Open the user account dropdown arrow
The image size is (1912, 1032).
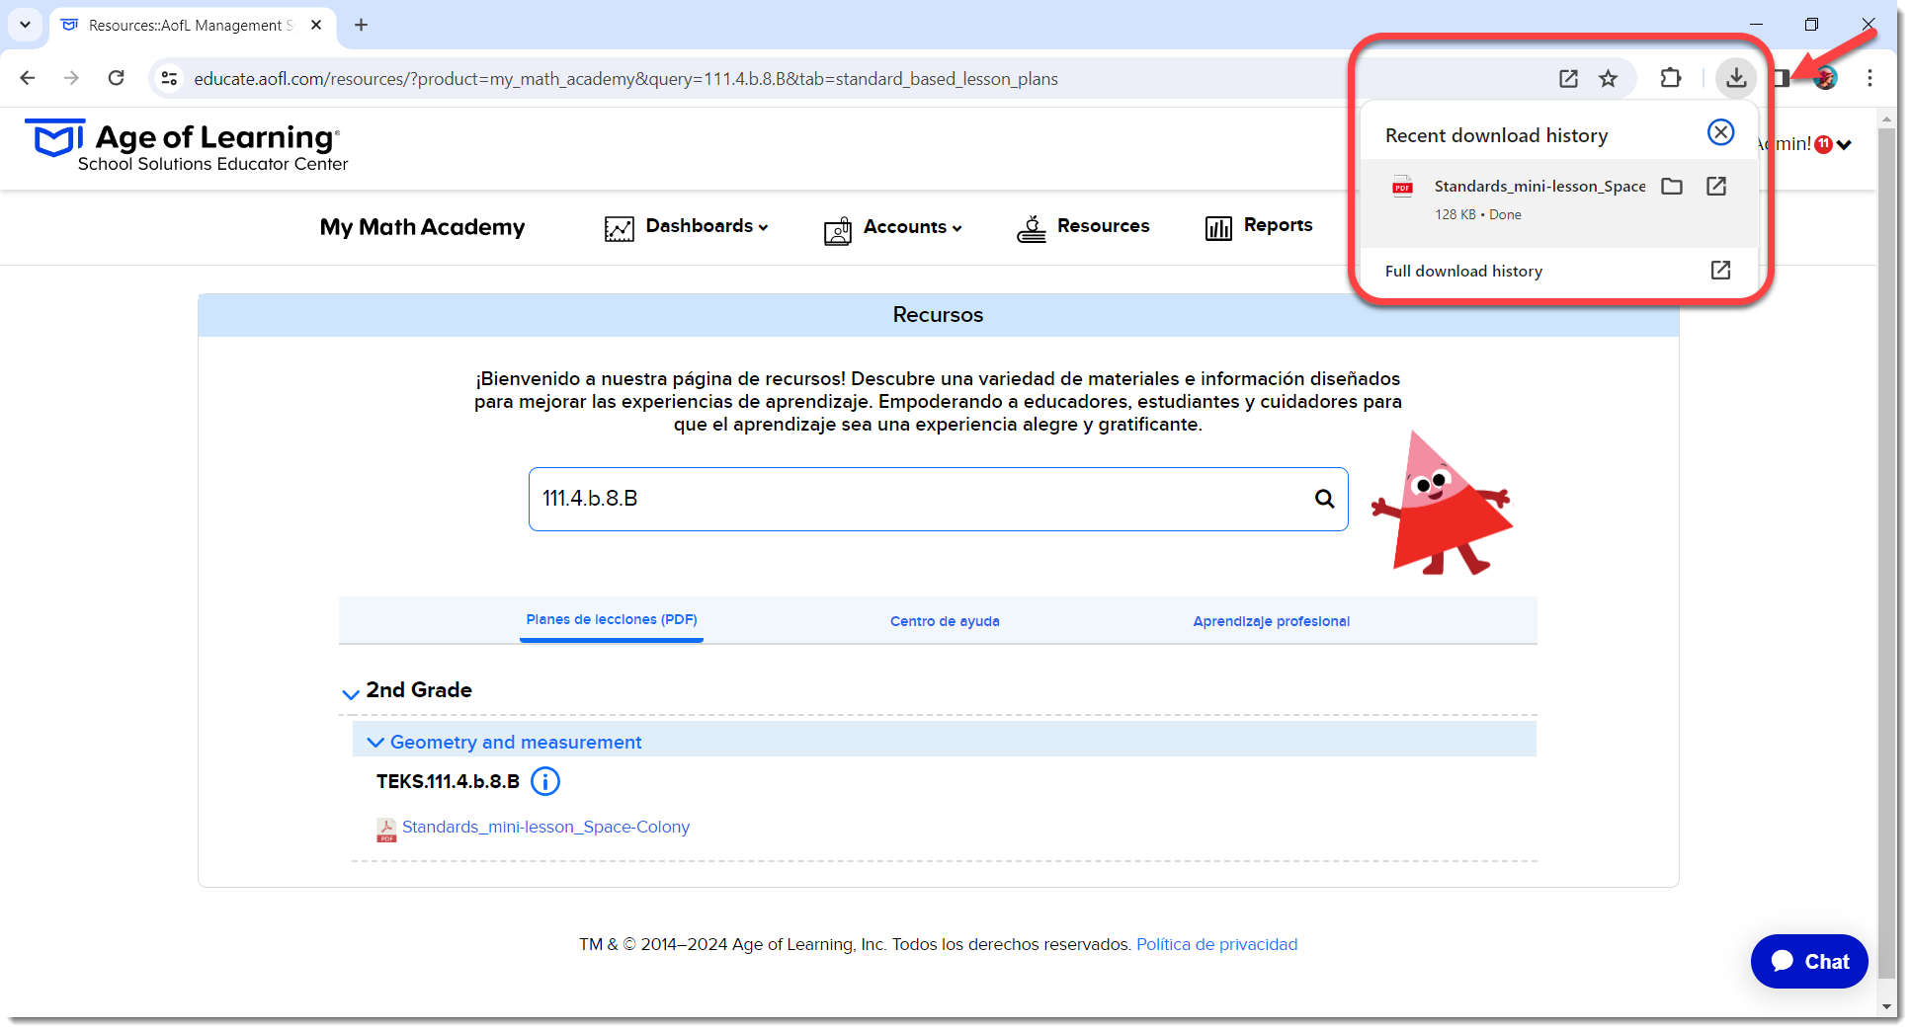tap(1844, 145)
